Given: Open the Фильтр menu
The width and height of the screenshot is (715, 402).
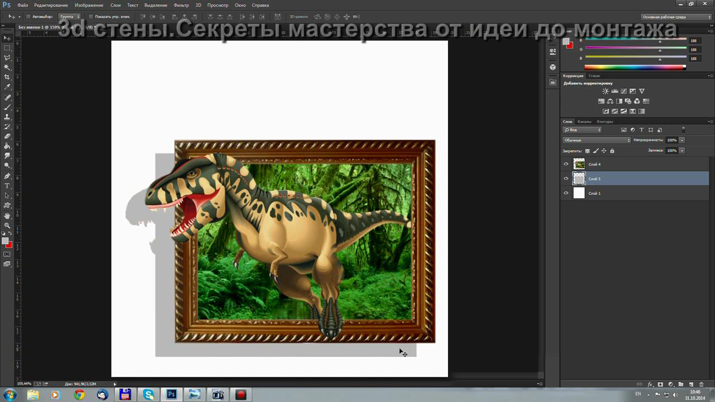Looking at the screenshot, I should (181, 5).
